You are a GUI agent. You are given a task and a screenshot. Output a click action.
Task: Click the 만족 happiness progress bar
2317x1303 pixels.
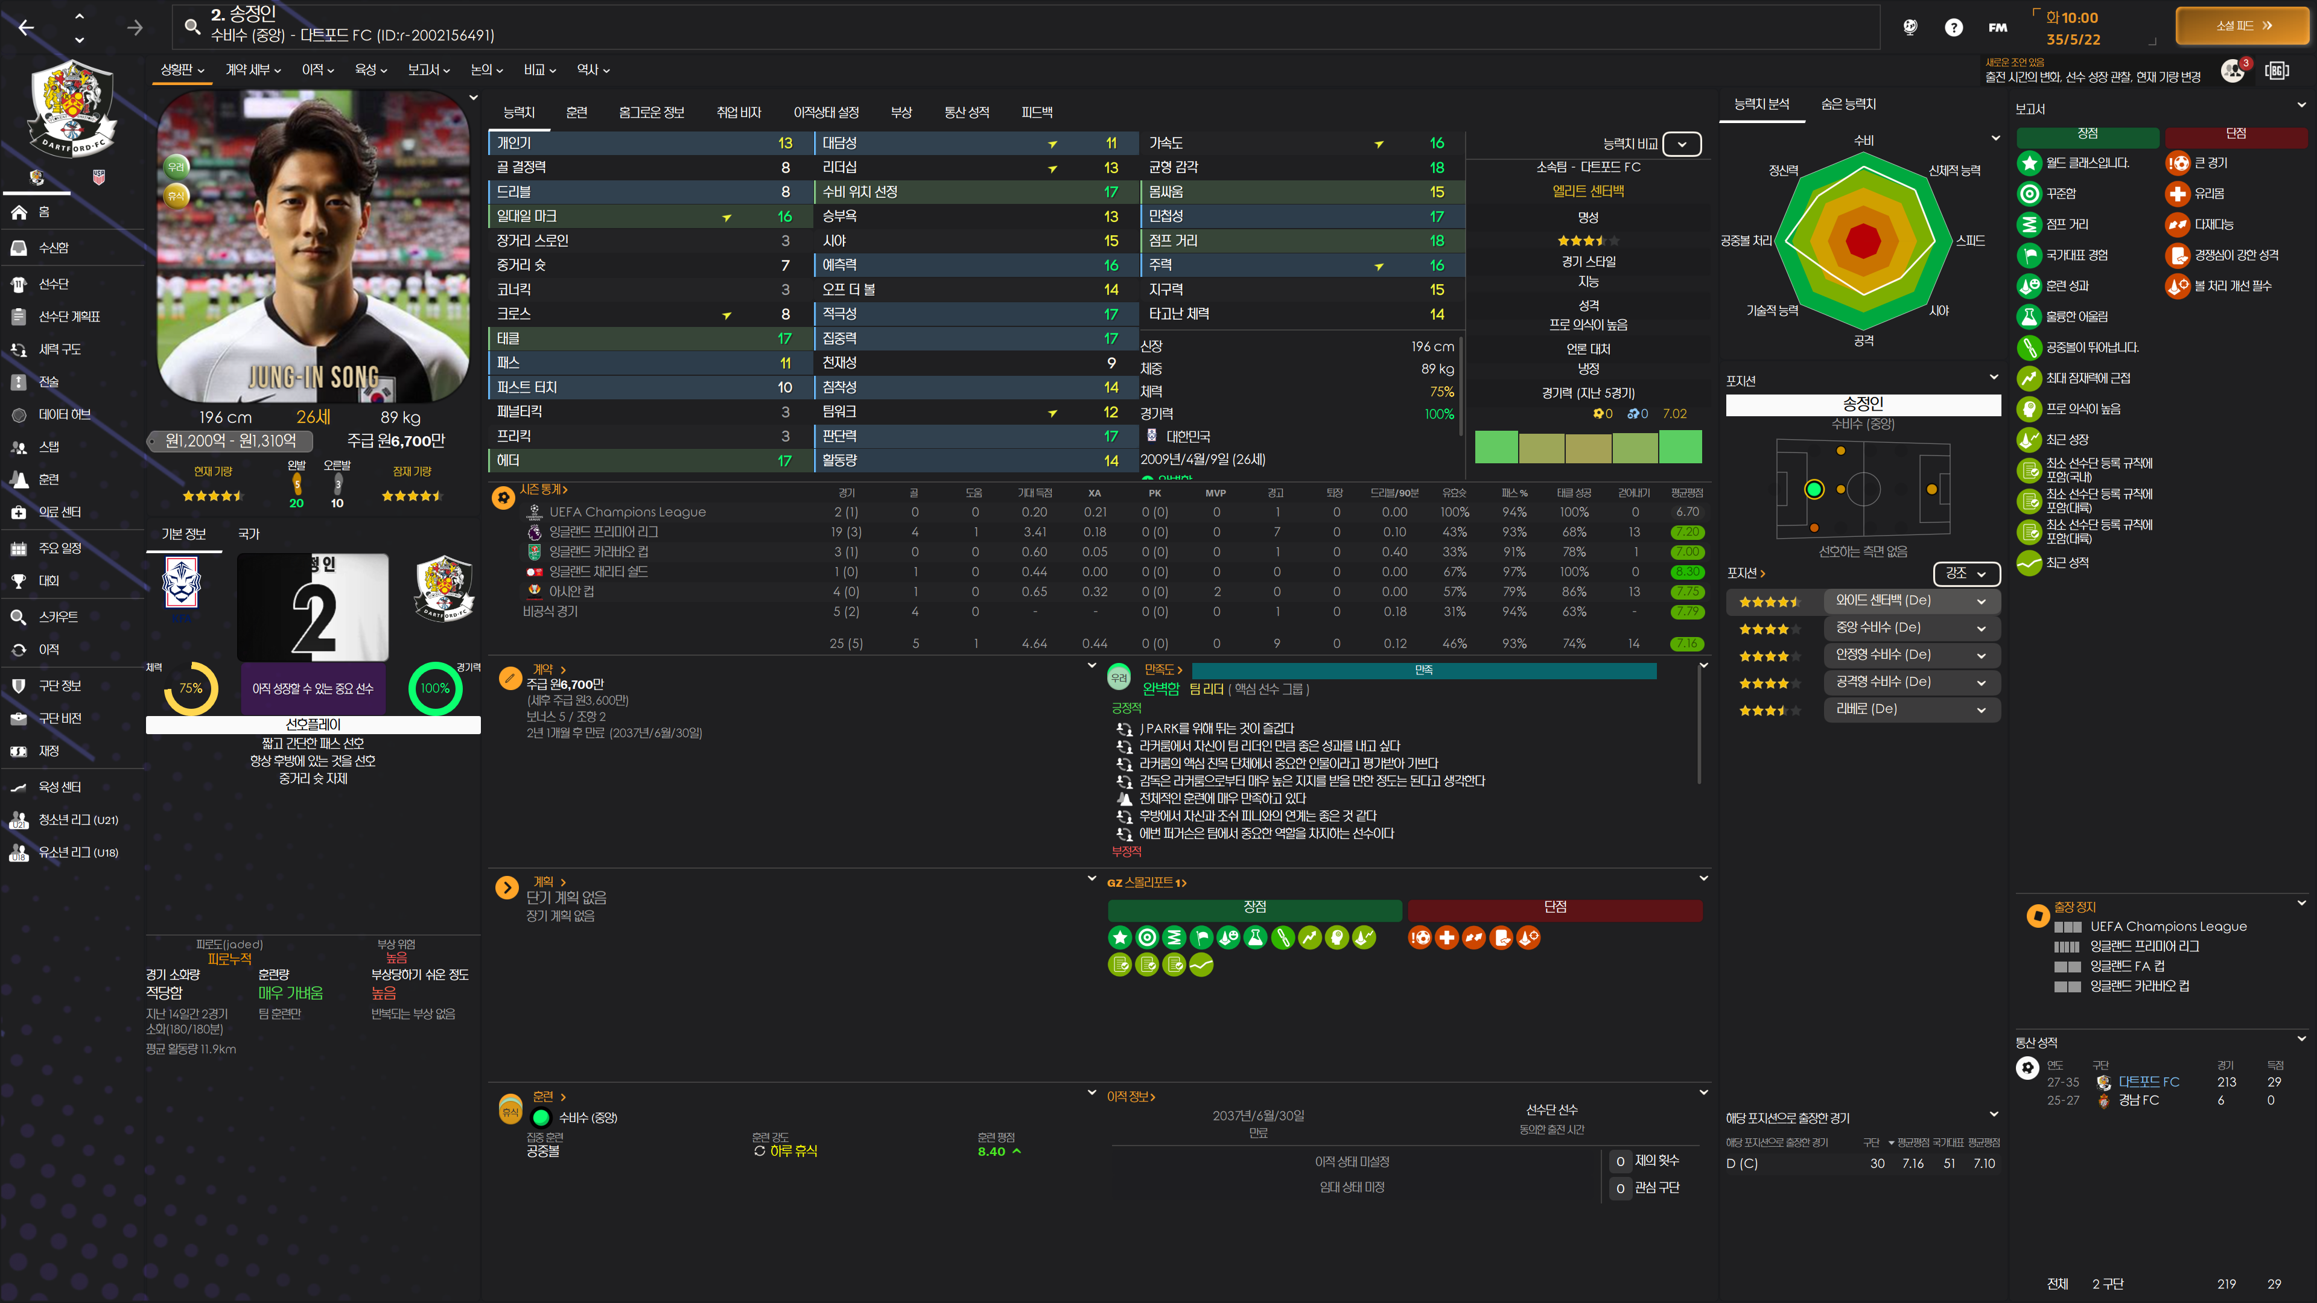[1424, 671]
